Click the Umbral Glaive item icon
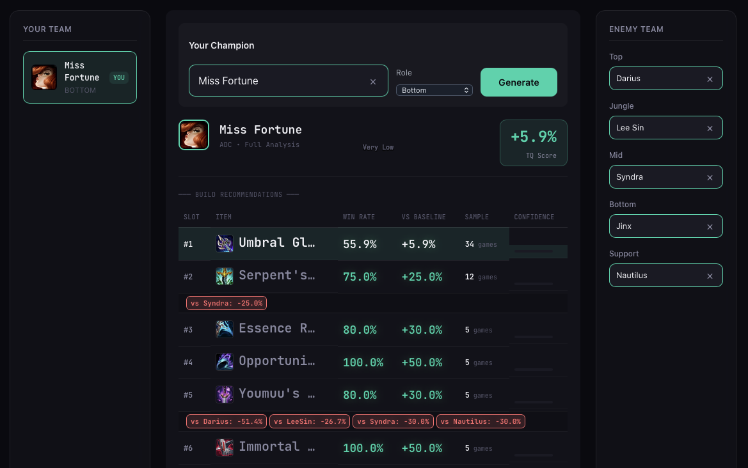Screen dimensions: 748x468 coord(225,244)
